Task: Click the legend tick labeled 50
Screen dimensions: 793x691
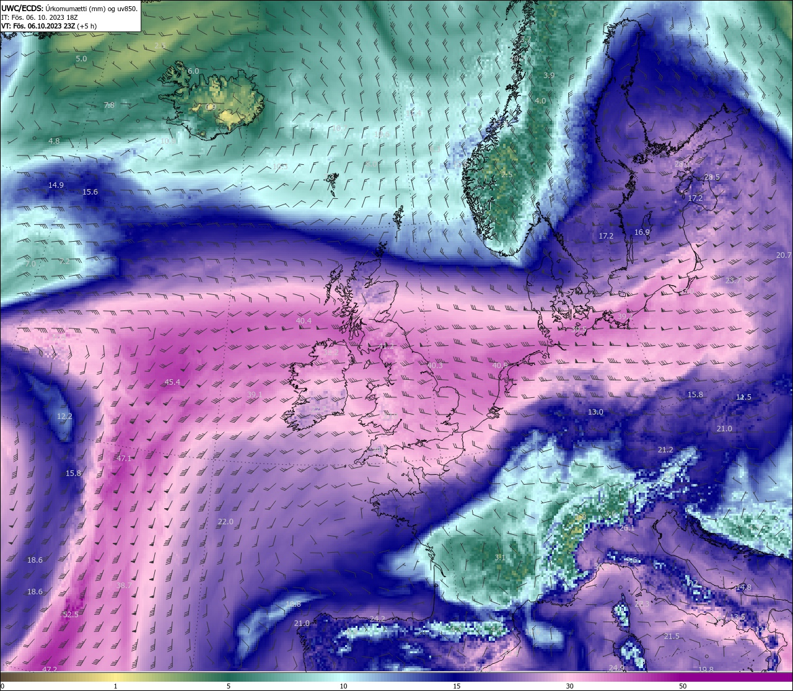Action: (x=683, y=686)
